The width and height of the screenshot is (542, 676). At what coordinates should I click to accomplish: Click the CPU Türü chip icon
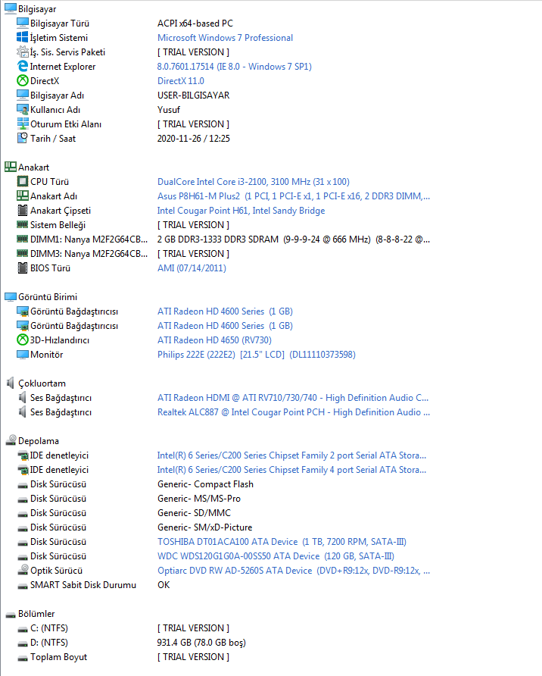(23, 181)
